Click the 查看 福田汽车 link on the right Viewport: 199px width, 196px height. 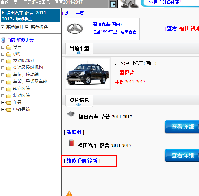point(182,28)
